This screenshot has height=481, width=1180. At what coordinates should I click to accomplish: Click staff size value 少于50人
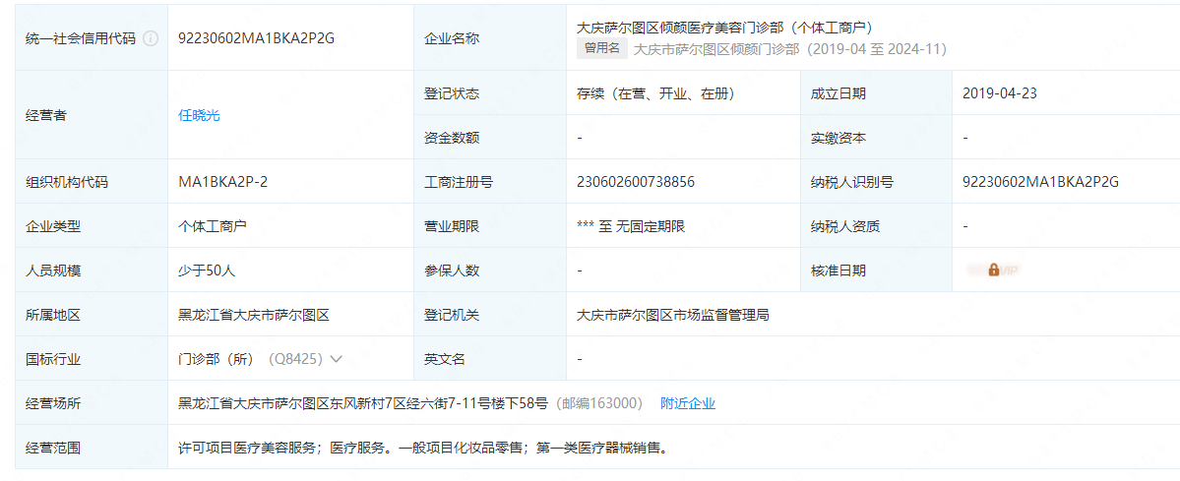(x=207, y=271)
